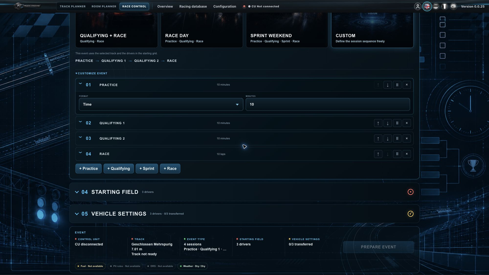The image size is (489, 275).
Task: Select the Race Day event card
Action: click(202, 30)
